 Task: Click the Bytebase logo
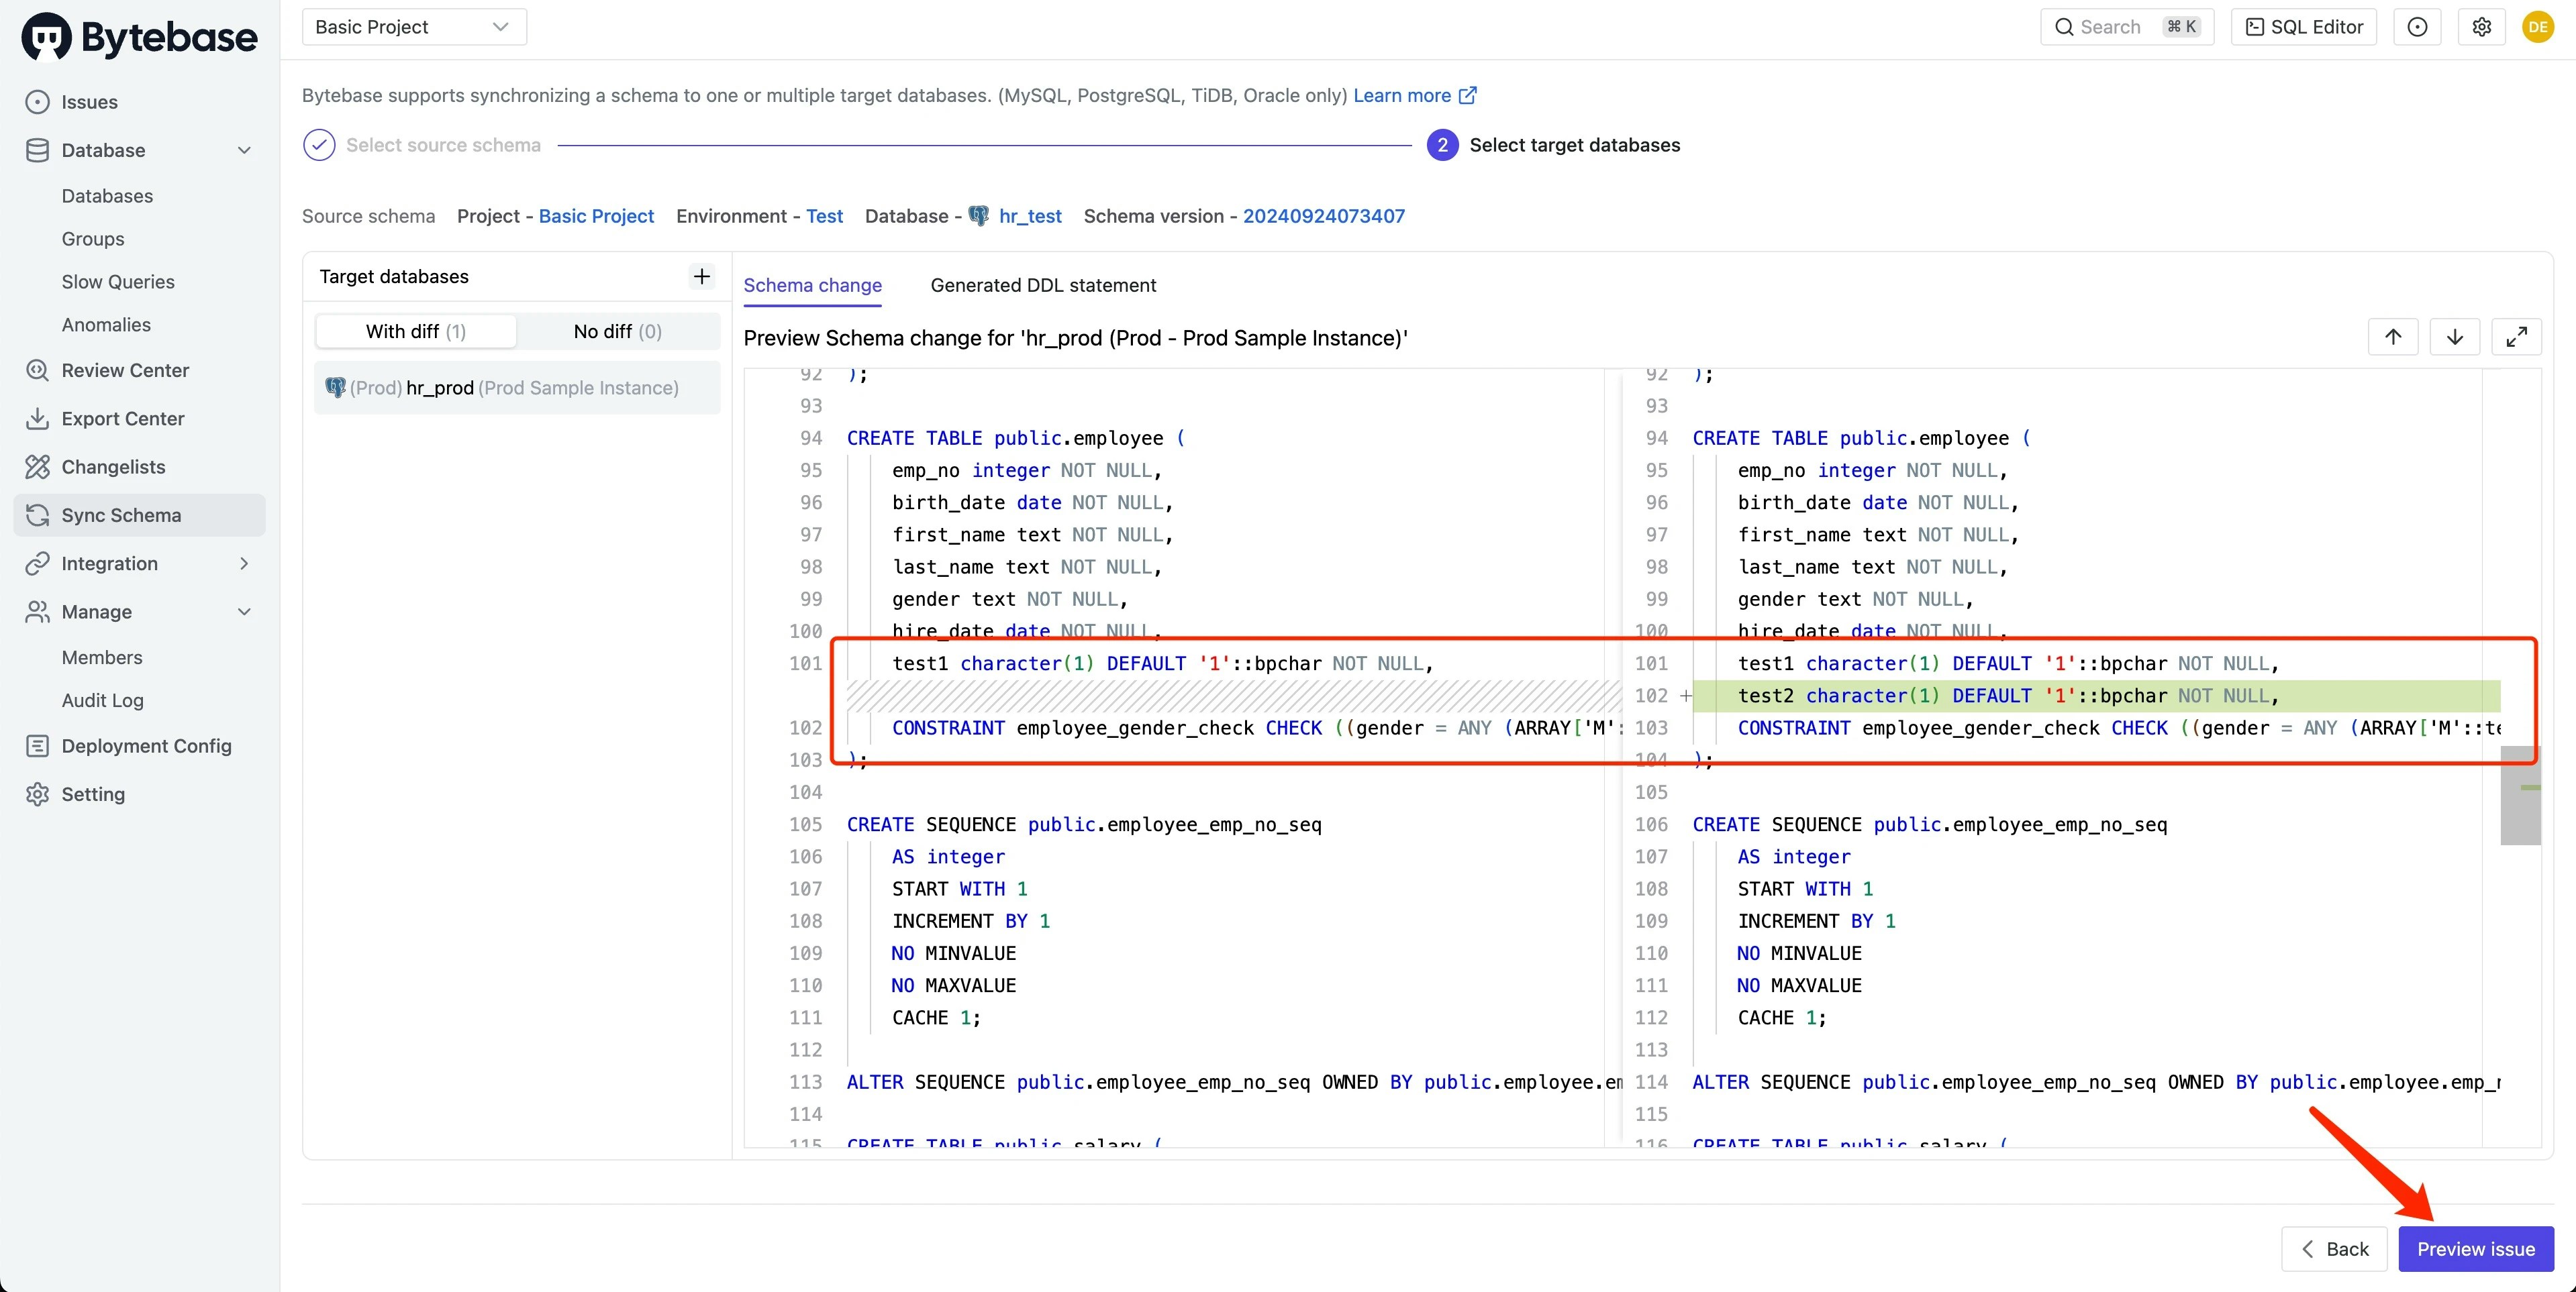[x=140, y=37]
